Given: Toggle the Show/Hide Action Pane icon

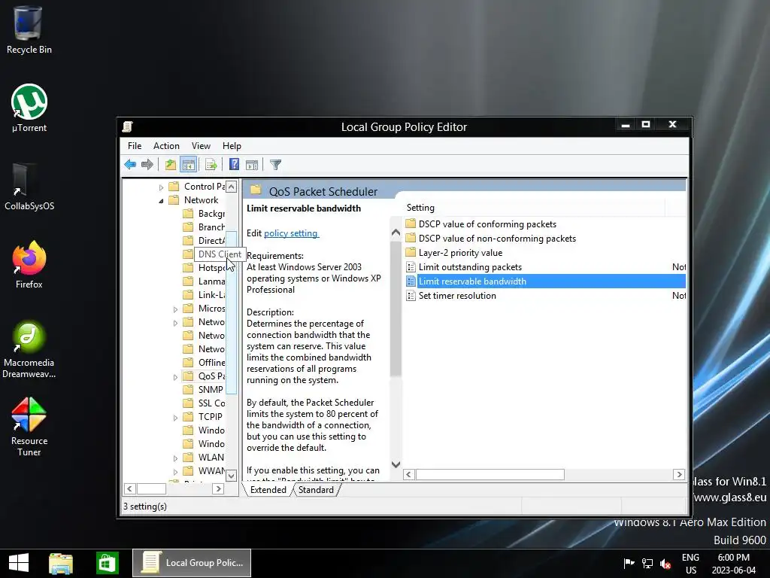Looking at the screenshot, I should coord(252,165).
